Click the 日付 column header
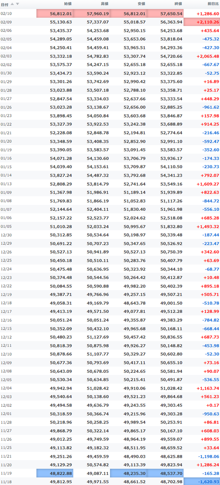The image size is (220, 485). [5, 4]
